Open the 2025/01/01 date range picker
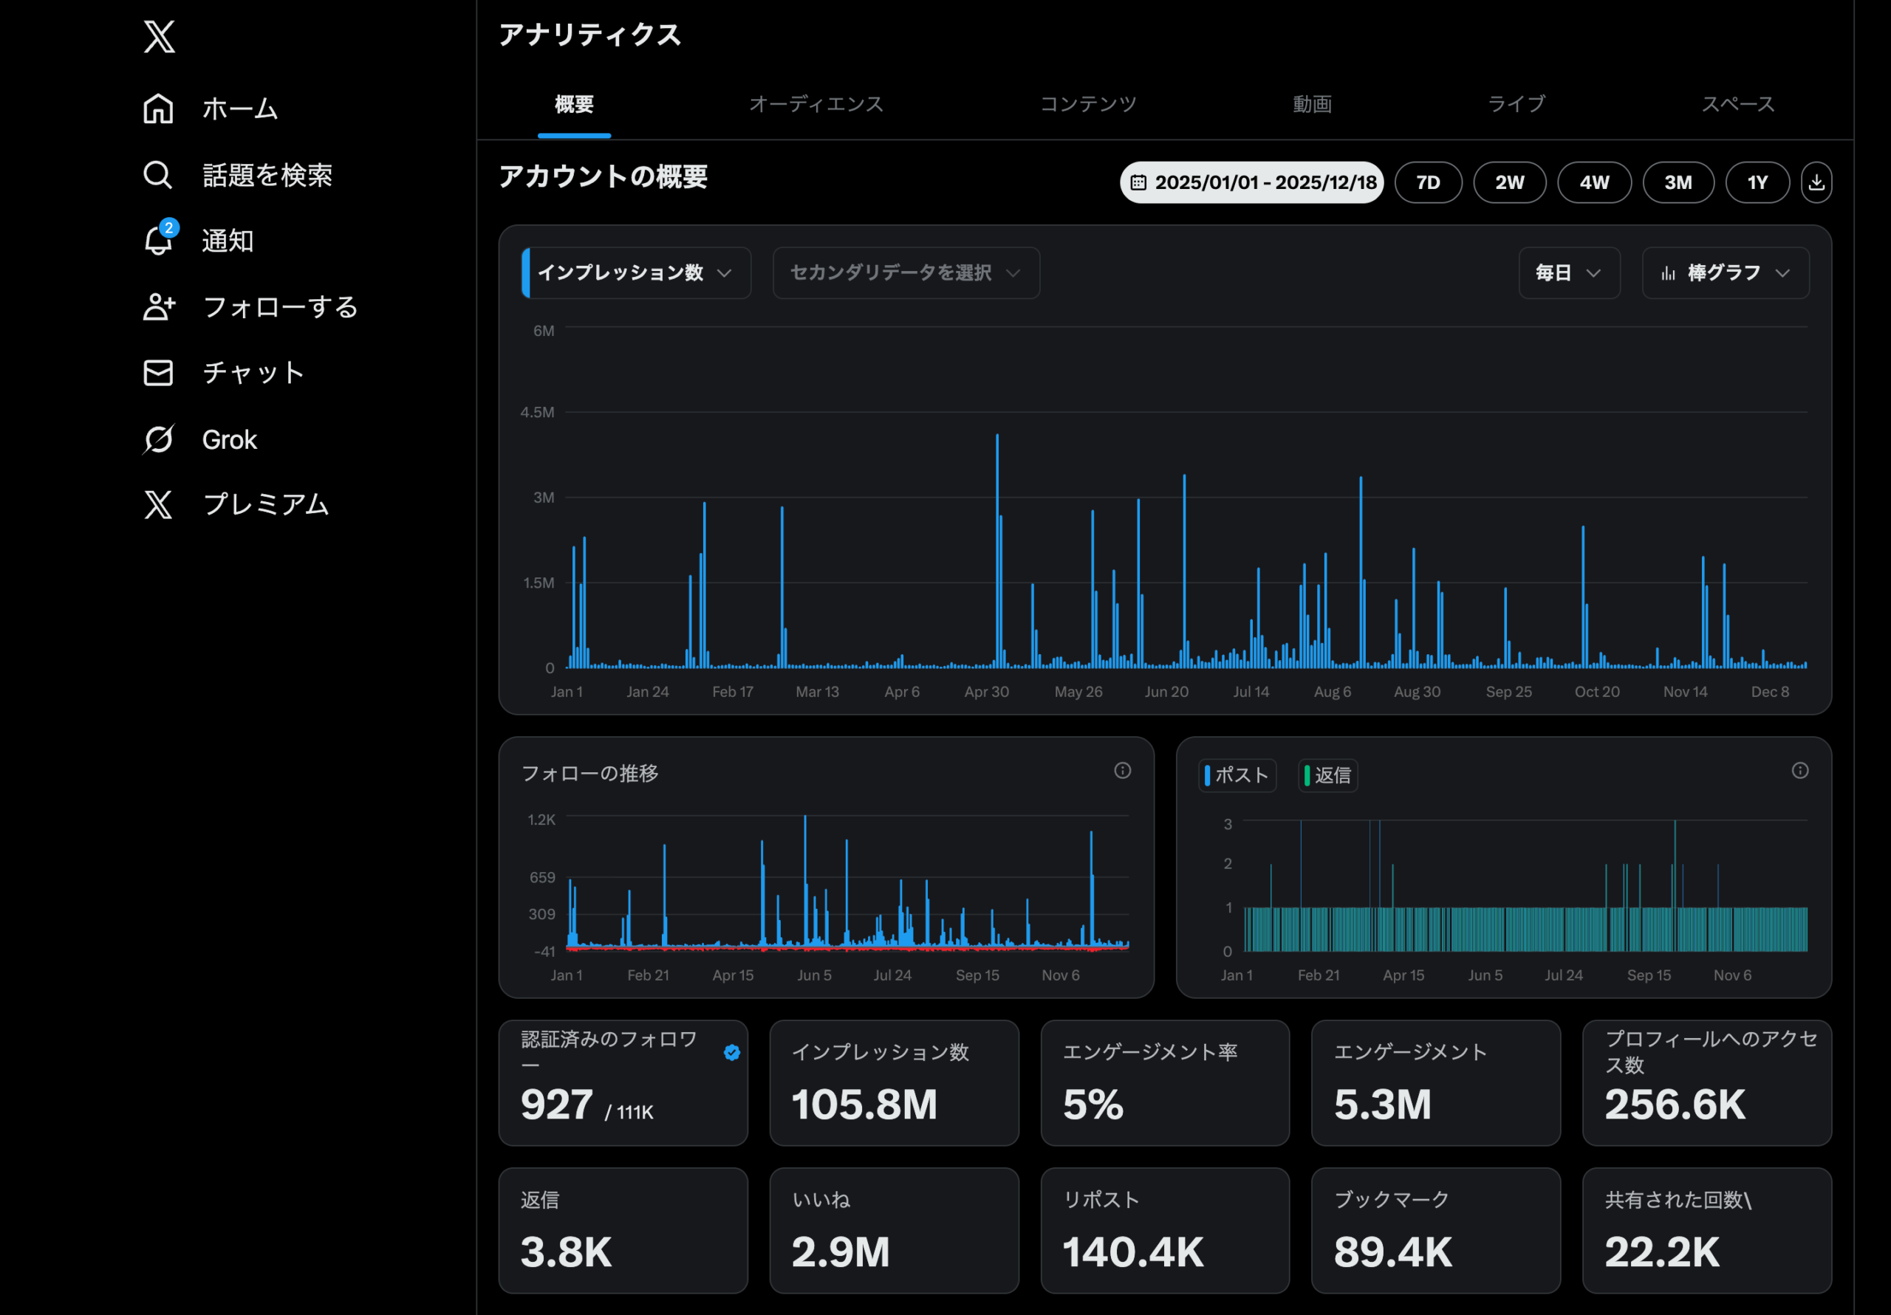The height and width of the screenshot is (1315, 1891). pos(1251,182)
